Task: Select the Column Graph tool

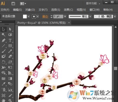Action: pyautogui.click(x=10, y=90)
